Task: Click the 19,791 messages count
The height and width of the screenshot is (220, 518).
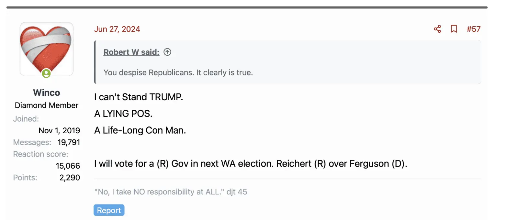Action: (69, 142)
